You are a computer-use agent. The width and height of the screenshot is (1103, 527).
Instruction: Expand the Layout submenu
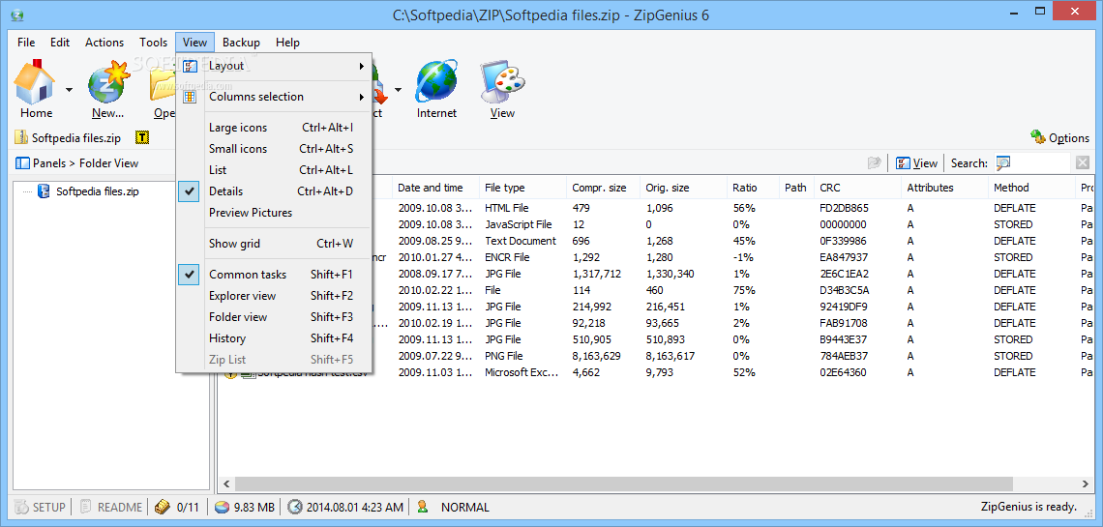click(x=275, y=66)
